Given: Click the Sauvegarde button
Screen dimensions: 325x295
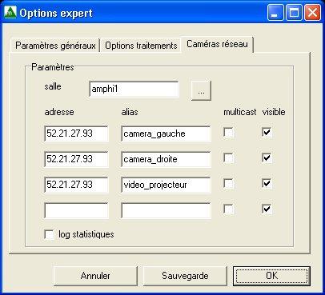Looking at the screenshot, I should pyautogui.click(x=185, y=276).
